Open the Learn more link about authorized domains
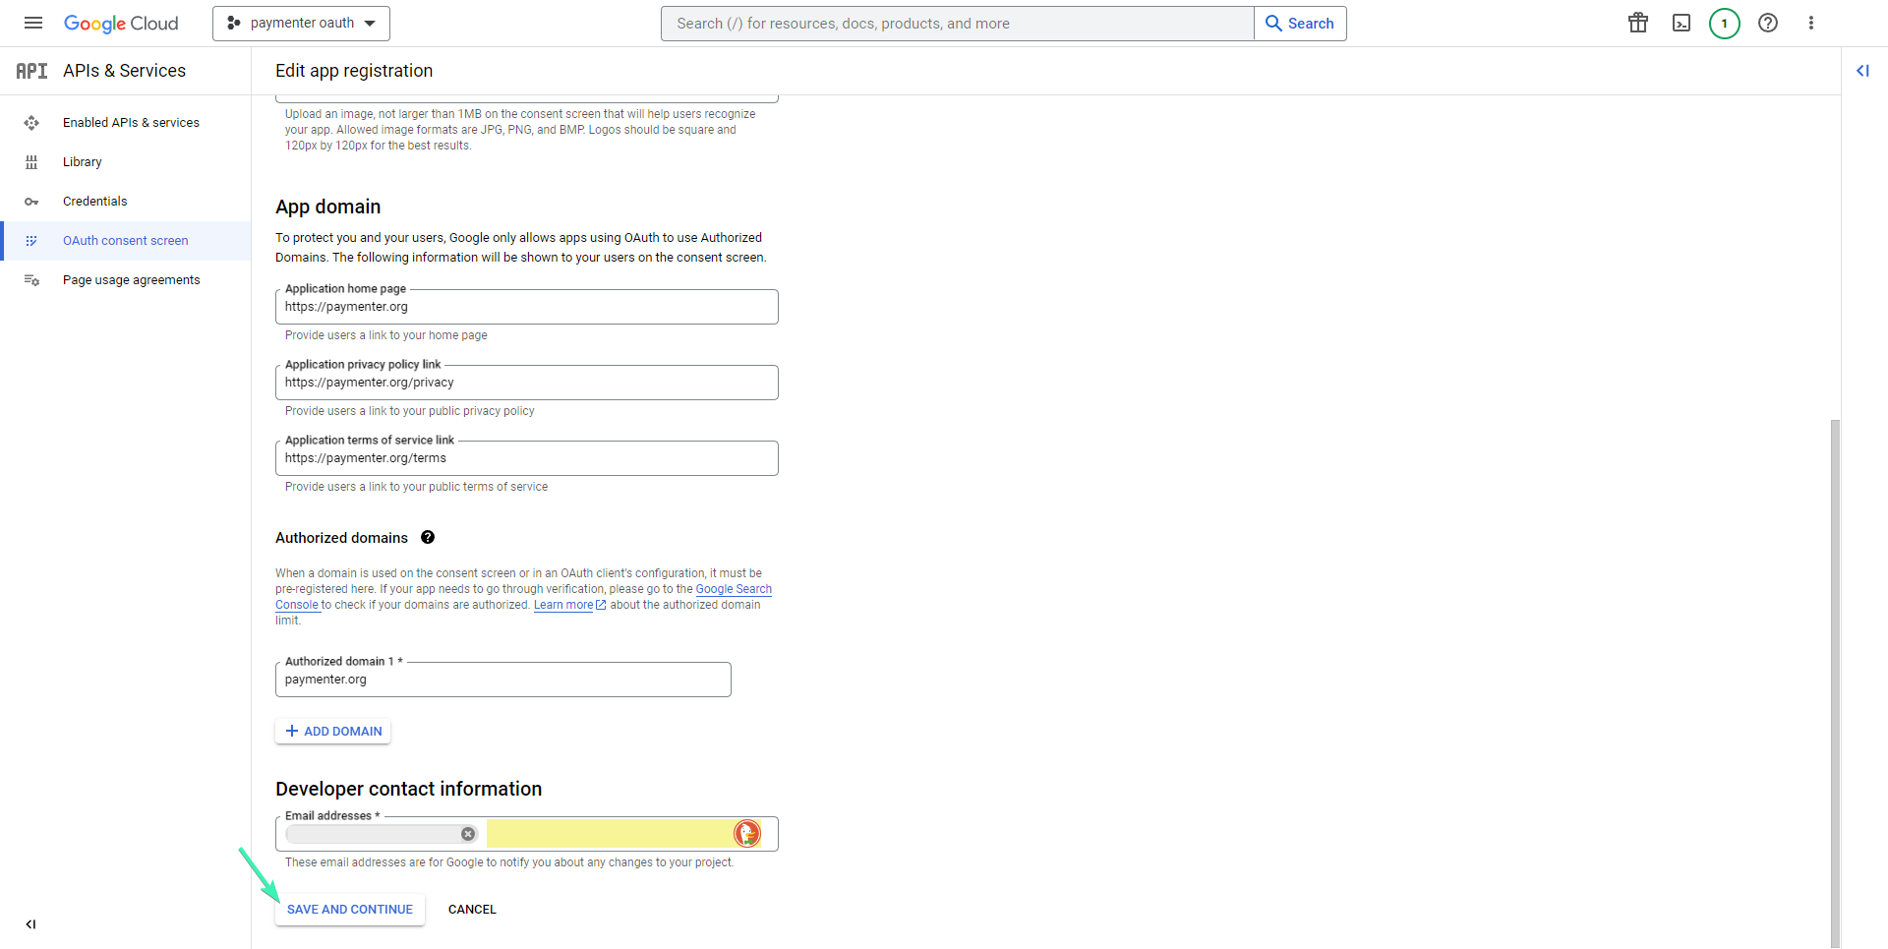This screenshot has width=1888, height=949. point(563,604)
